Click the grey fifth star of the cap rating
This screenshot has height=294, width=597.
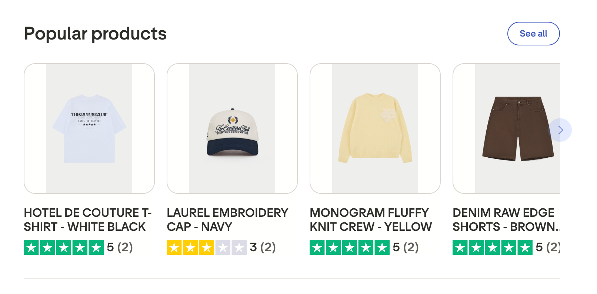239,247
